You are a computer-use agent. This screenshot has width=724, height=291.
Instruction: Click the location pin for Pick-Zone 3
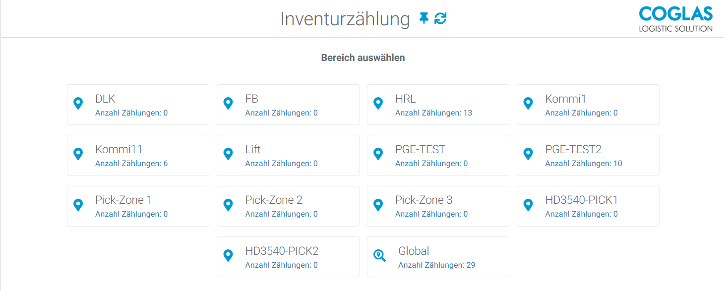coord(378,205)
